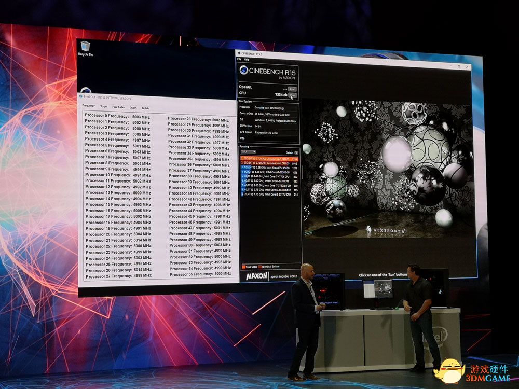Open the CPU ranking type dropdown
Screen dimensions: 519x389
click(248, 152)
